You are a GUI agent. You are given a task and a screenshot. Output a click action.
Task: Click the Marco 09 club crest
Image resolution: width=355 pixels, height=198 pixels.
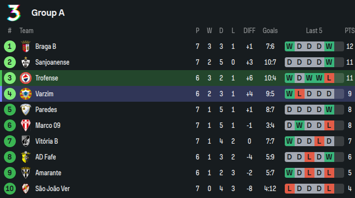click(26, 125)
